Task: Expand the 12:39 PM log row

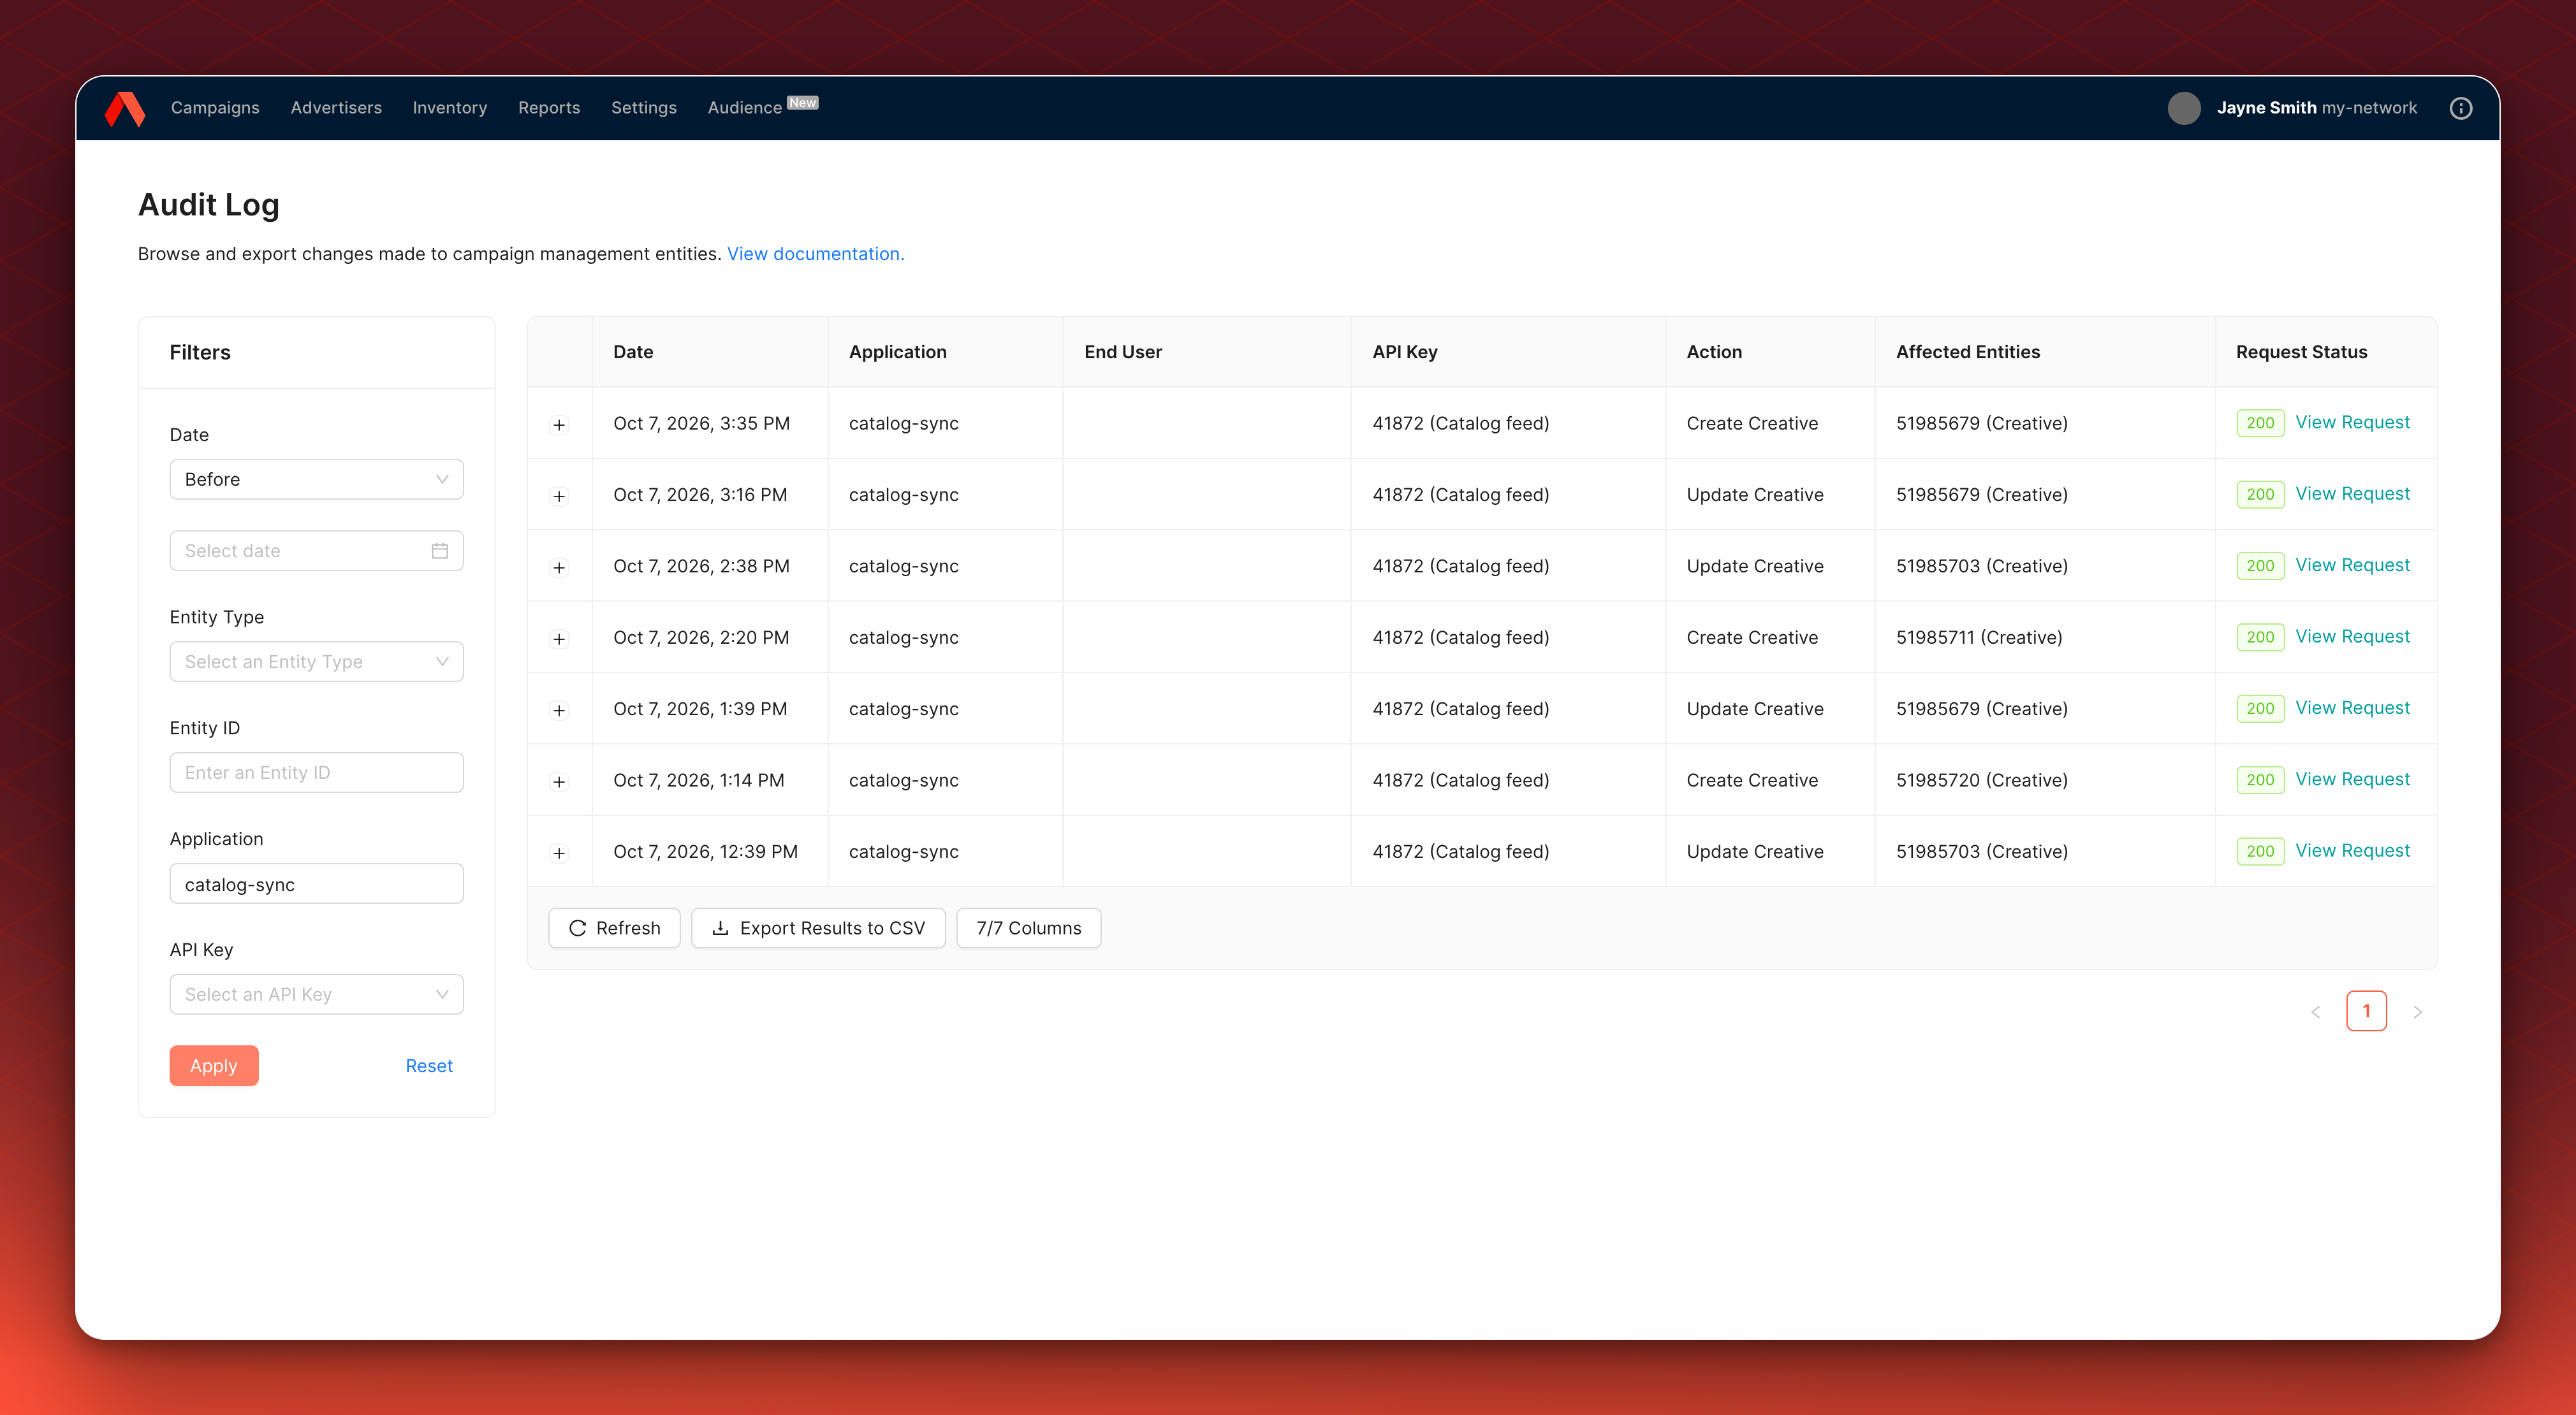Action: pyautogui.click(x=559, y=853)
